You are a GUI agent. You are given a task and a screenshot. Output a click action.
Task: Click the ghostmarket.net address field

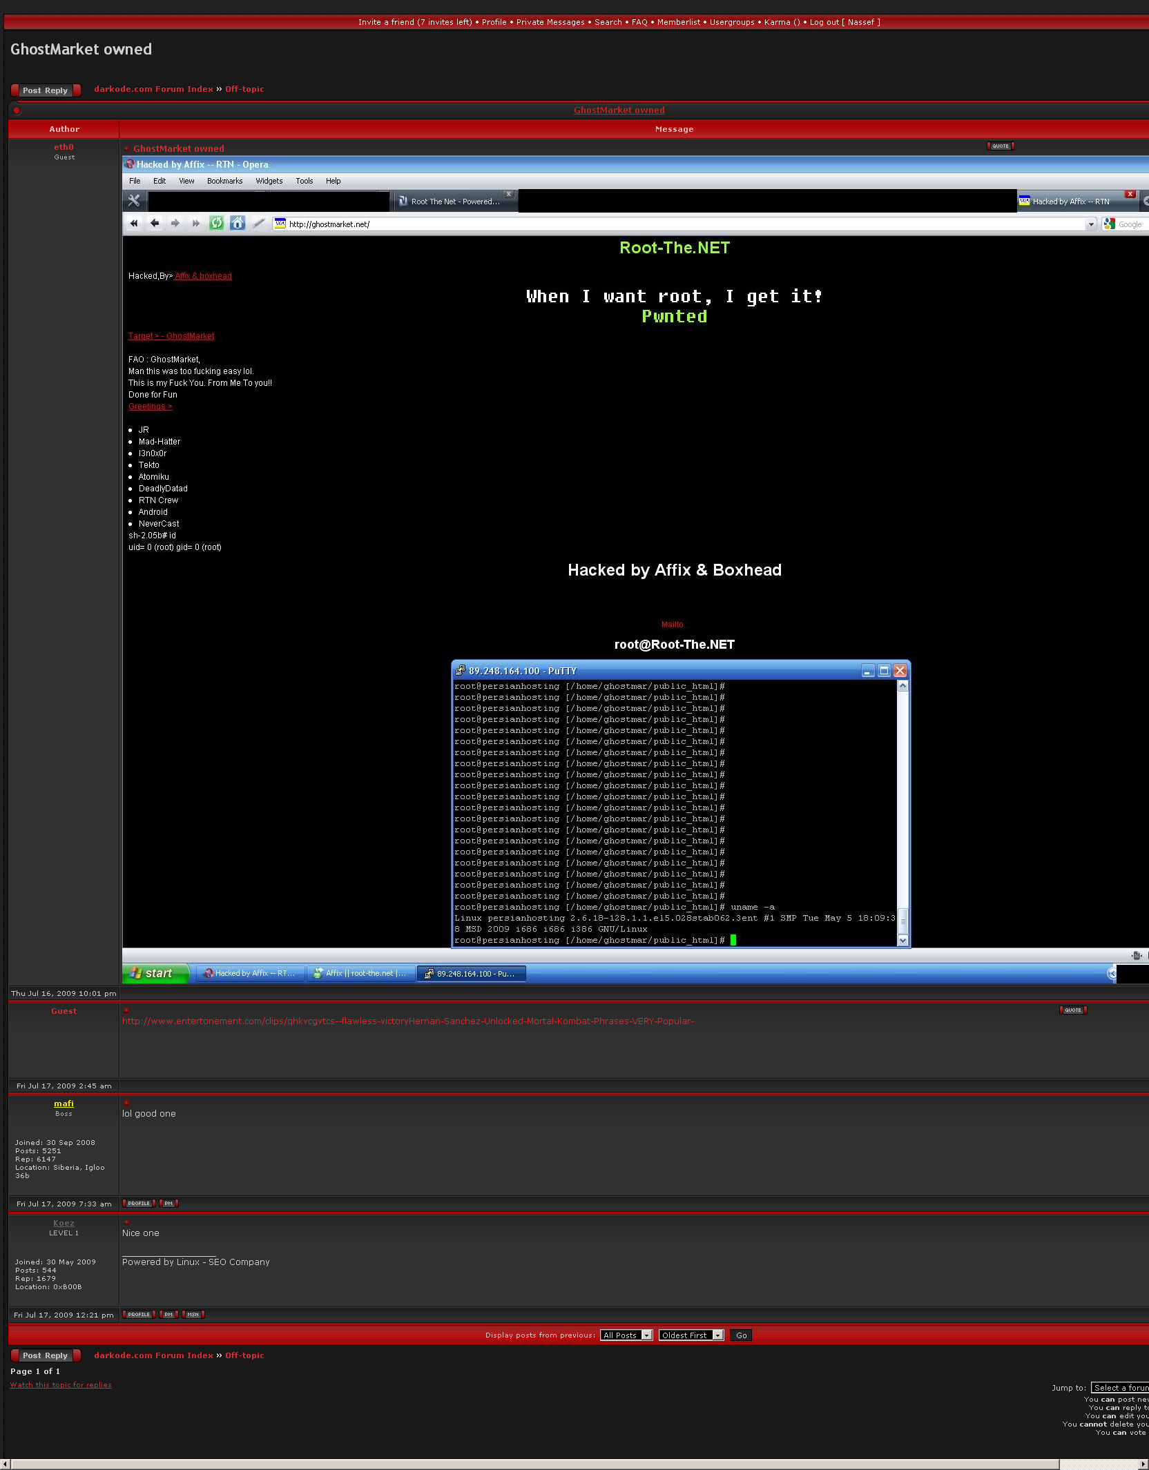coord(684,224)
